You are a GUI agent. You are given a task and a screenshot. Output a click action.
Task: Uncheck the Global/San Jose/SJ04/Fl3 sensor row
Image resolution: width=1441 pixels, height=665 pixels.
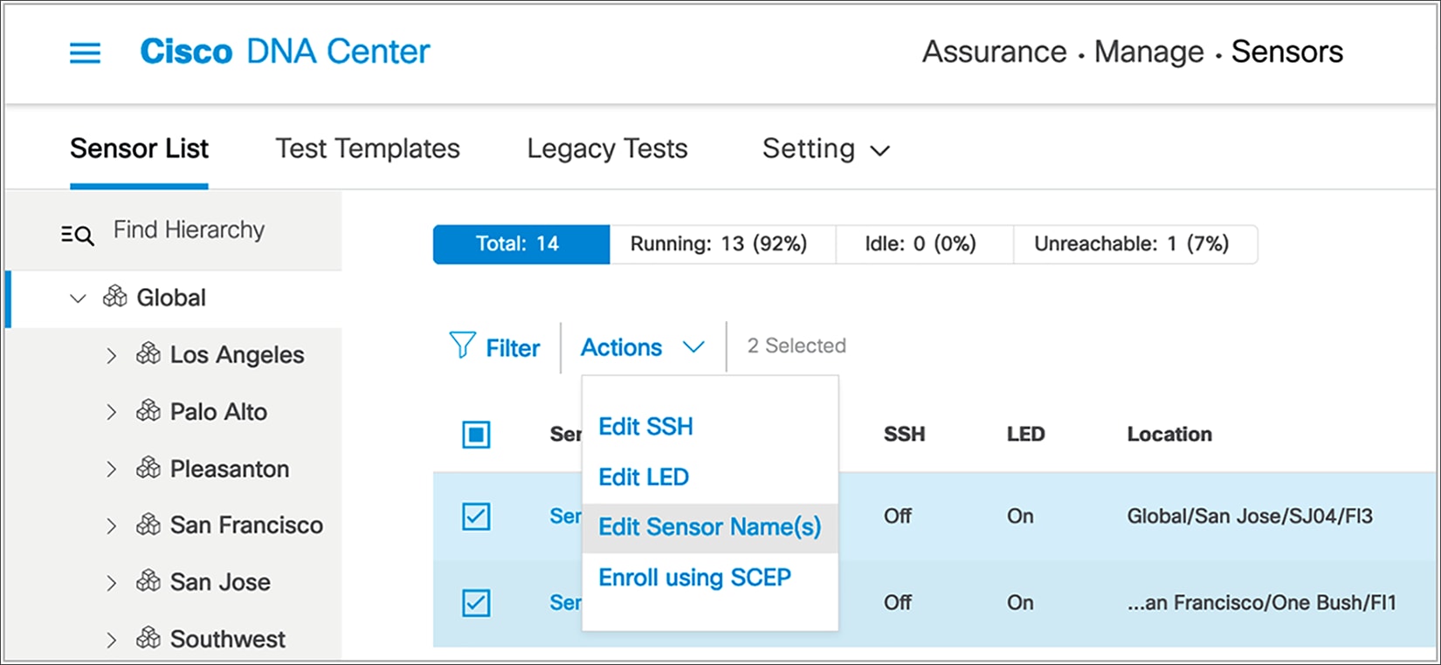tap(476, 516)
